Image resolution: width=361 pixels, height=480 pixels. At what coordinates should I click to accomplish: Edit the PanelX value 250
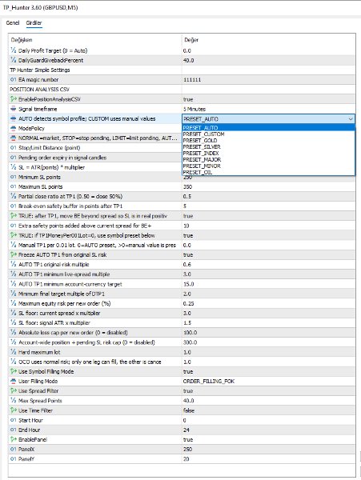point(187,449)
